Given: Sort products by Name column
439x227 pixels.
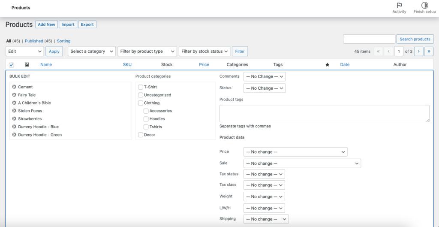Looking at the screenshot, I should click(x=46, y=64).
